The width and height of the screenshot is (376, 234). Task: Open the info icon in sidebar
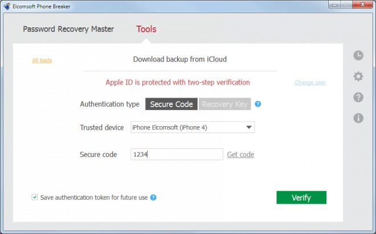point(358,118)
